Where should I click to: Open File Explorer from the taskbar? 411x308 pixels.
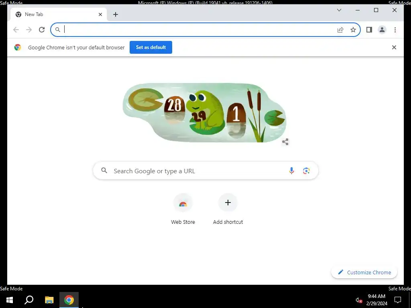tap(49, 300)
